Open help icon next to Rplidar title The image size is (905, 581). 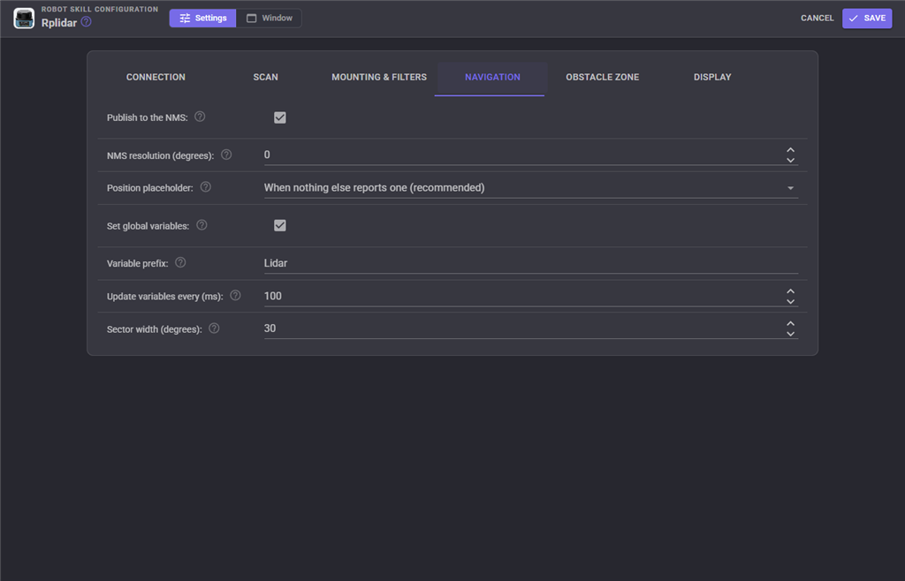tap(86, 22)
